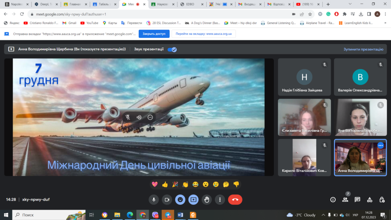Open the chat with everyone panel
Screen dimensions: 391x220
click(x=357, y=199)
